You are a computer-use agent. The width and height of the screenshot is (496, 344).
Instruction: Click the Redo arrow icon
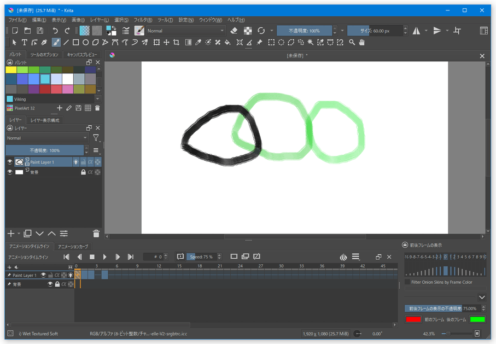[67, 31]
